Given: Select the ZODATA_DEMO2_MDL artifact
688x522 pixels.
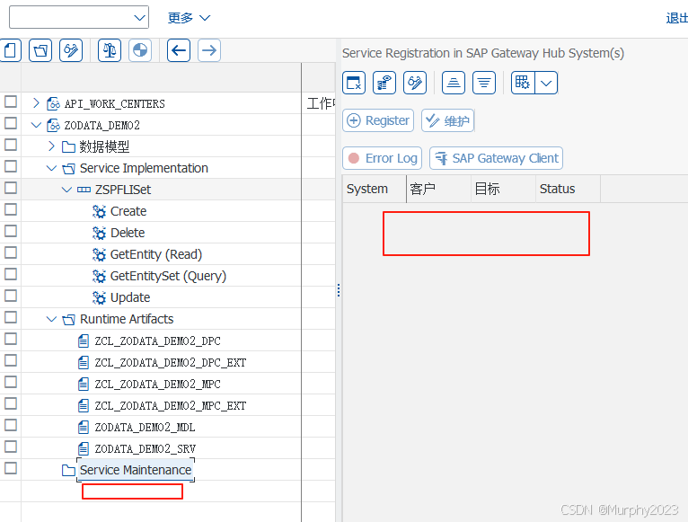Looking at the screenshot, I should 145,427.
